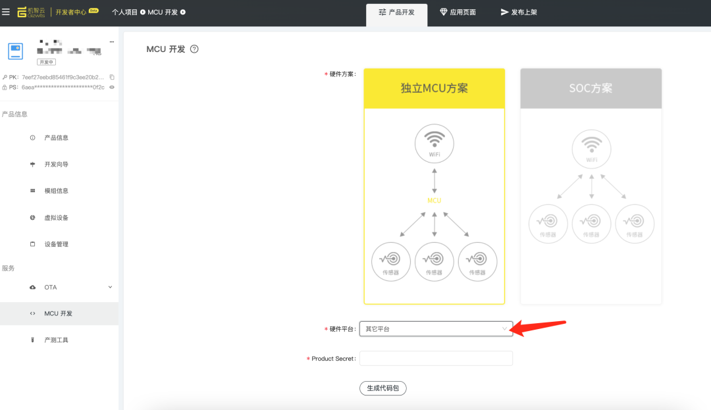This screenshot has width=711, height=410.
Task: Click the MCU 开发 code icon
Action: (x=33, y=313)
